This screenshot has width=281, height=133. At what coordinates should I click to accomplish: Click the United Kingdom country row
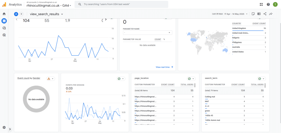[x=249, y=28]
